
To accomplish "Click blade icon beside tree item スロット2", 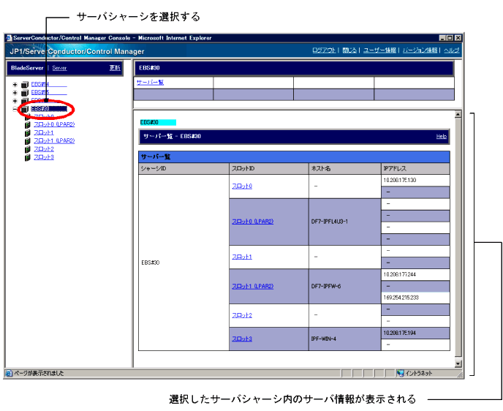I will click(28, 149).
